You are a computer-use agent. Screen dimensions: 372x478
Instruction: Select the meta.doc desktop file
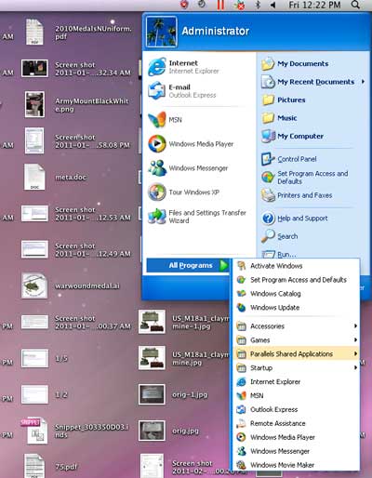pyautogui.click(x=34, y=177)
